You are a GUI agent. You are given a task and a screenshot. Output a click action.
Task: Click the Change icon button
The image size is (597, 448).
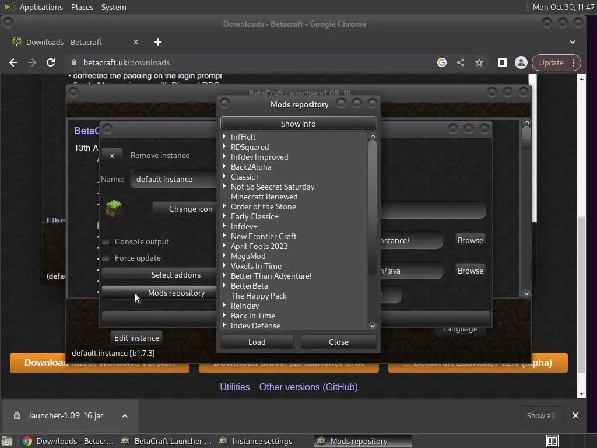click(185, 209)
